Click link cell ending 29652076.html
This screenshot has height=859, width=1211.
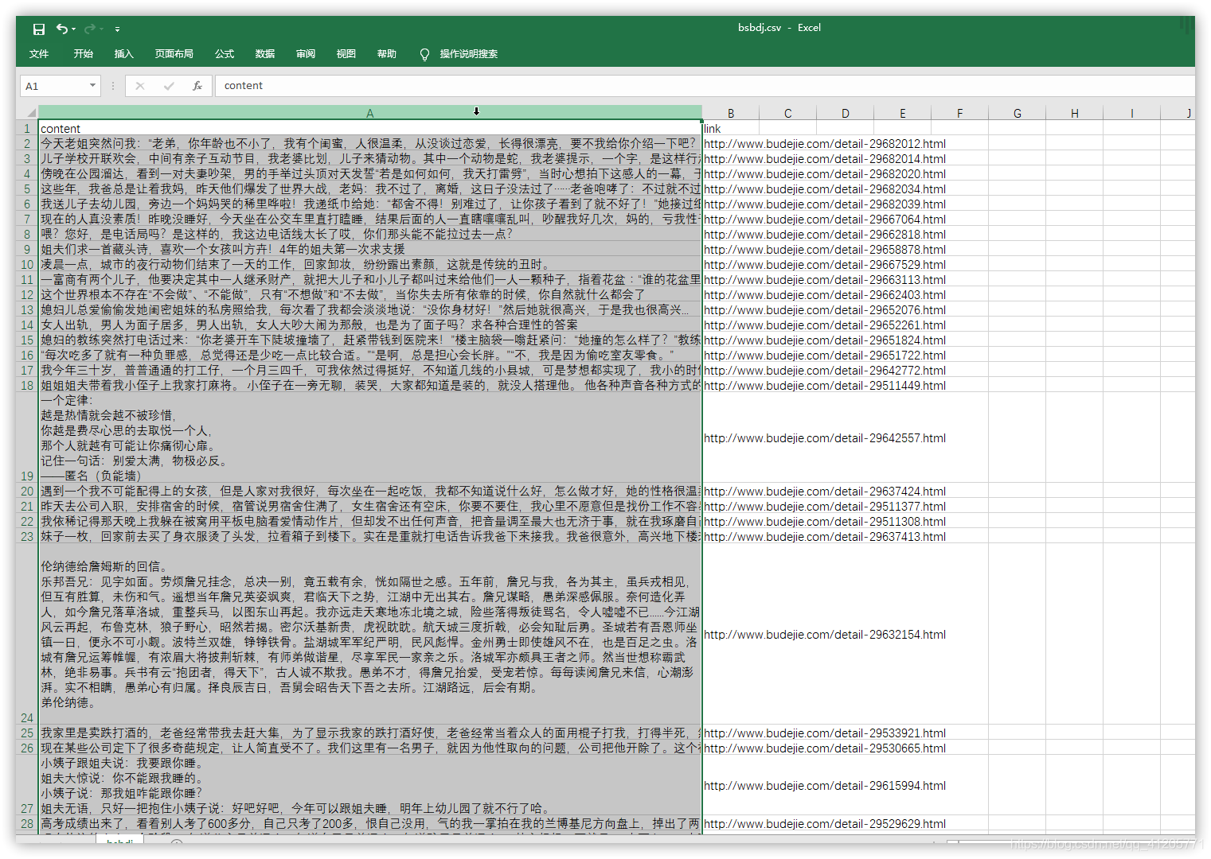[825, 309]
